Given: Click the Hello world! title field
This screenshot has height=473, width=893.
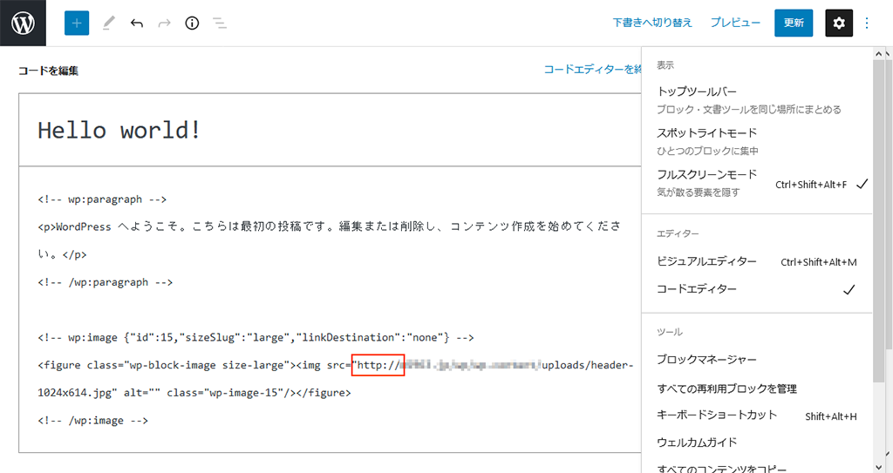Looking at the screenshot, I should pos(331,130).
